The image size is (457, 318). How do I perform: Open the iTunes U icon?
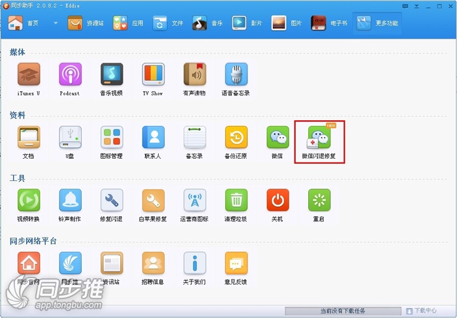tap(29, 74)
